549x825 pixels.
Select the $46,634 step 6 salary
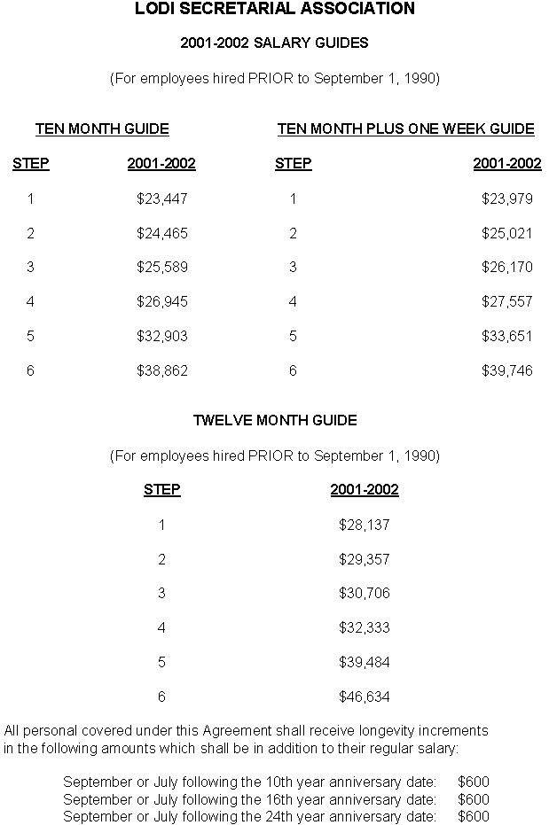tap(365, 697)
